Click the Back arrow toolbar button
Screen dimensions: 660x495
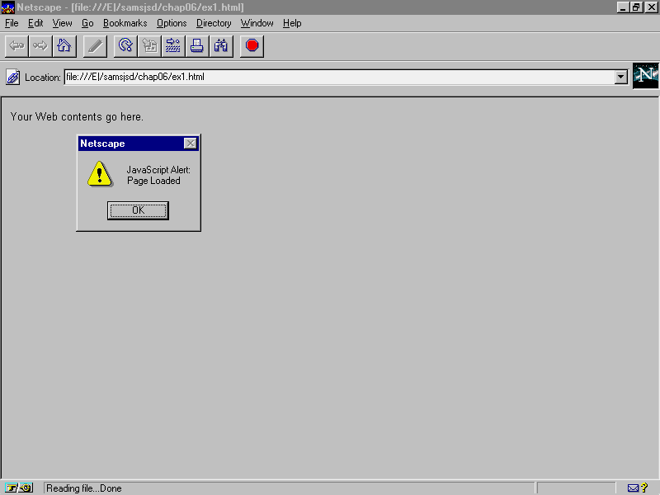point(16,45)
